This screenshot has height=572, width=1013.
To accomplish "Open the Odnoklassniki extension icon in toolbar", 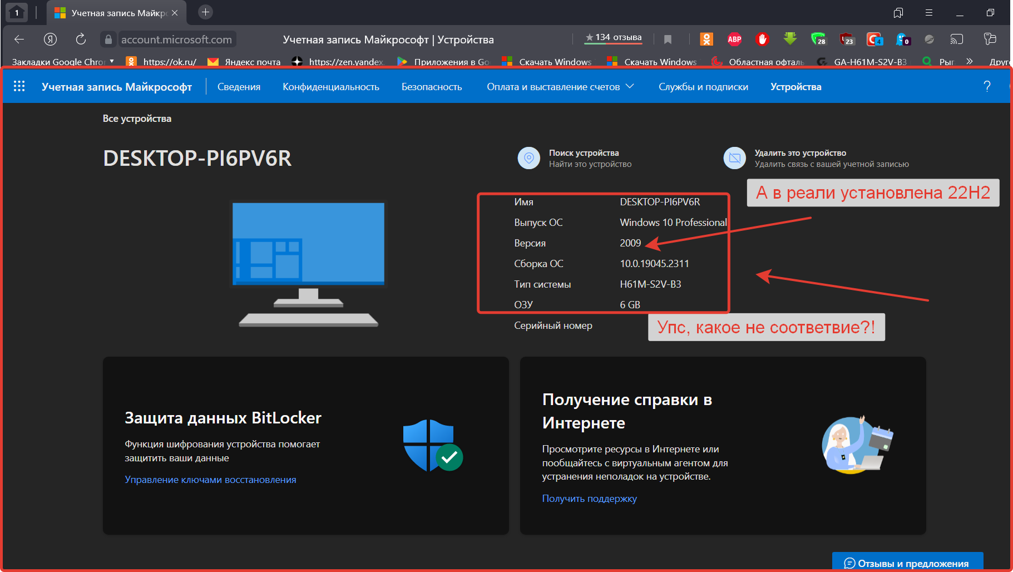I will point(706,40).
